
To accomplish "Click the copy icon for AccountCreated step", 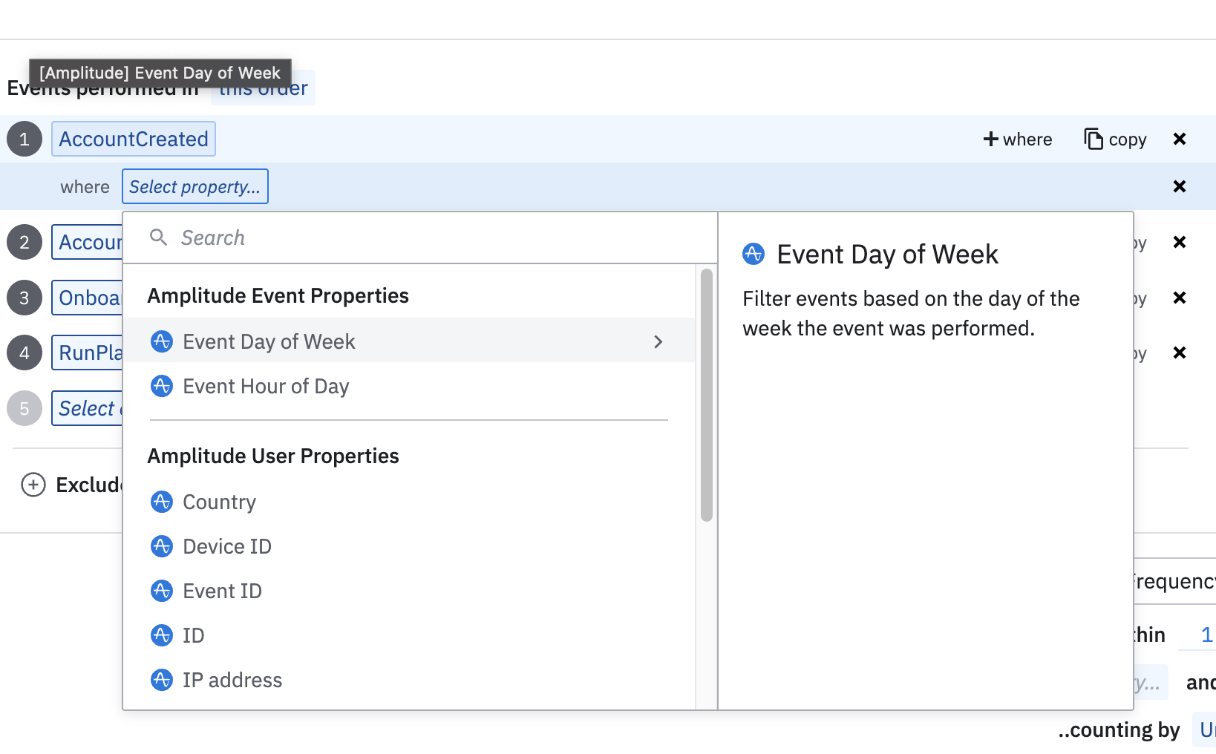I will (x=1094, y=140).
